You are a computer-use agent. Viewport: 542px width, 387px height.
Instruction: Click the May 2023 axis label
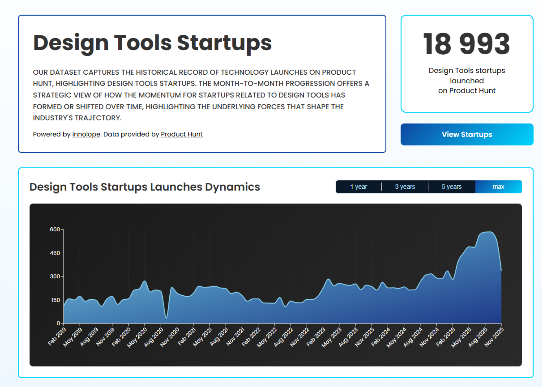(331, 337)
